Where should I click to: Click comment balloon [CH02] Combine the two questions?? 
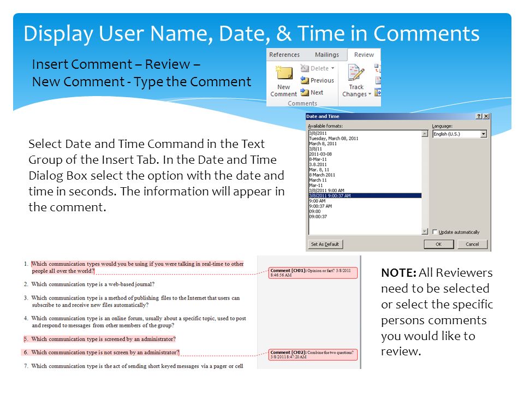coord(313,355)
